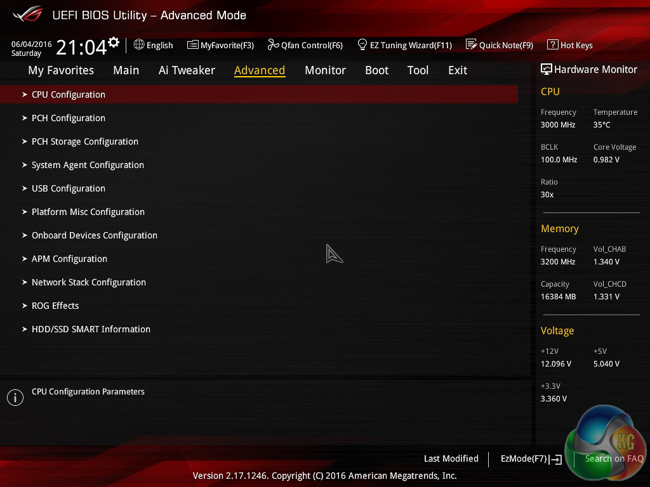This screenshot has height=487, width=650.
Task: Click the Quick Note notepad icon
Action: tap(472, 44)
